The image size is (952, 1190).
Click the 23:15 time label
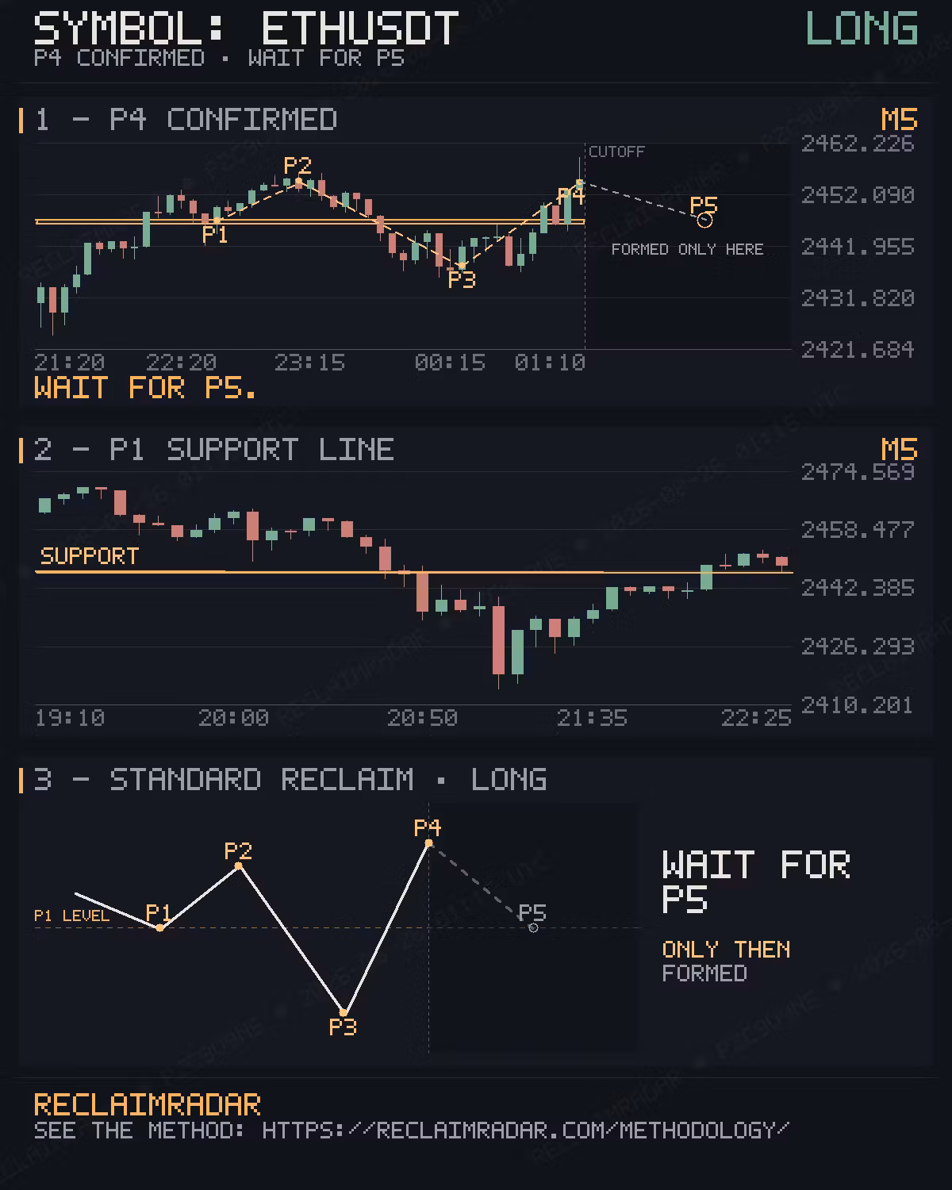(x=309, y=363)
